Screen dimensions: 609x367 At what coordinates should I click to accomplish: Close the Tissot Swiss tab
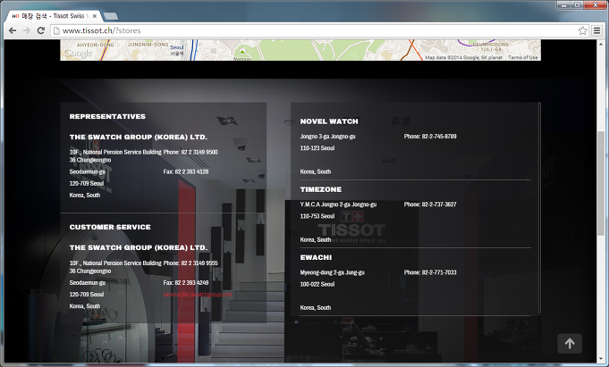(95, 16)
